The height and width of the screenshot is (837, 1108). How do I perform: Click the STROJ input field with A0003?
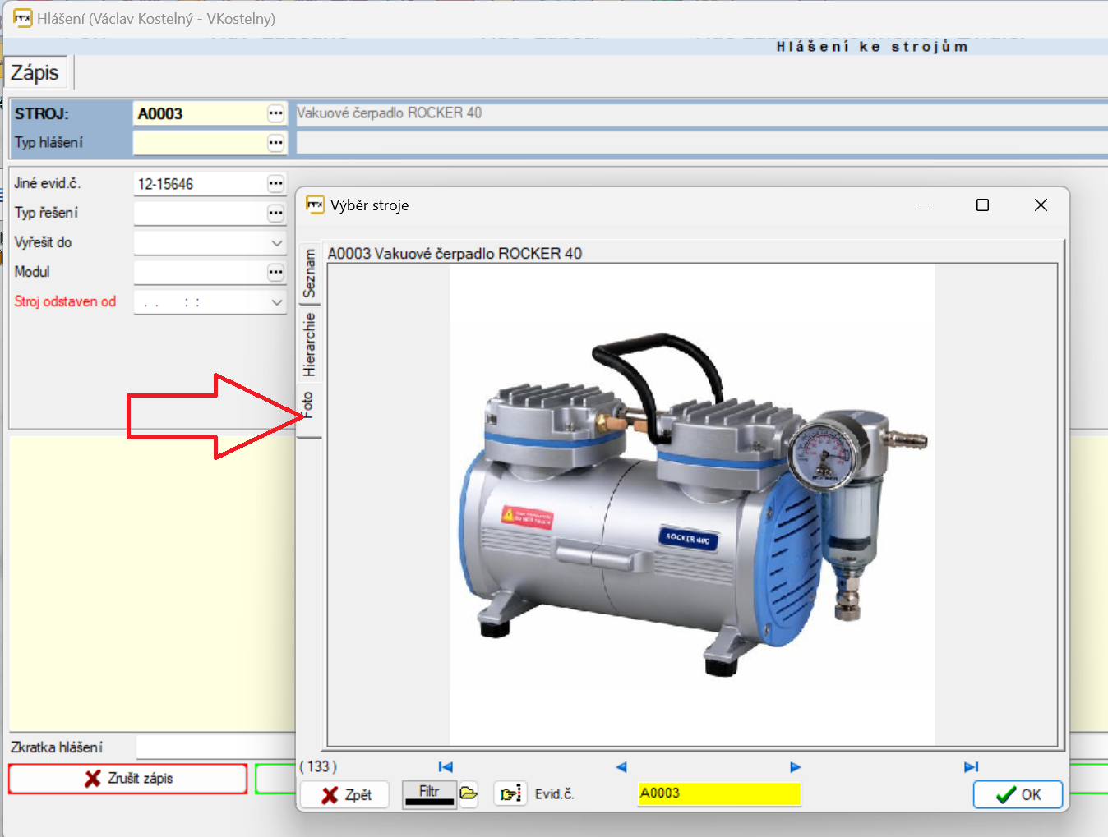pyautogui.click(x=200, y=114)
